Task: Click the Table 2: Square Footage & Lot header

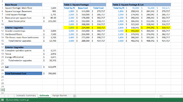Action: coord(142,5)
